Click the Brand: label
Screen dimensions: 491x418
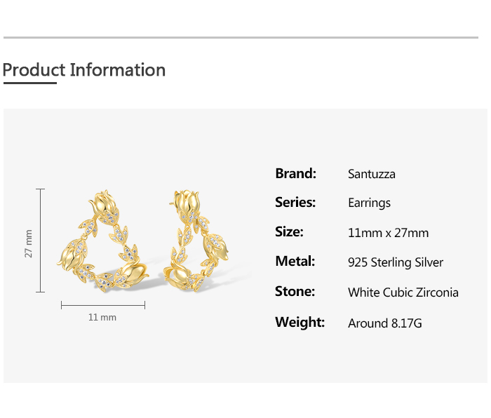[295, 173]
